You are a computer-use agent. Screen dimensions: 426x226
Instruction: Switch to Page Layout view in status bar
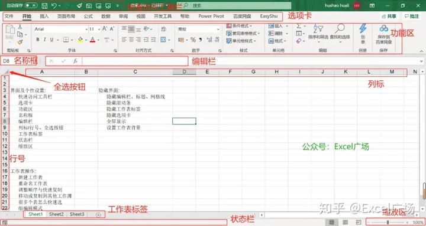point(345,222)
